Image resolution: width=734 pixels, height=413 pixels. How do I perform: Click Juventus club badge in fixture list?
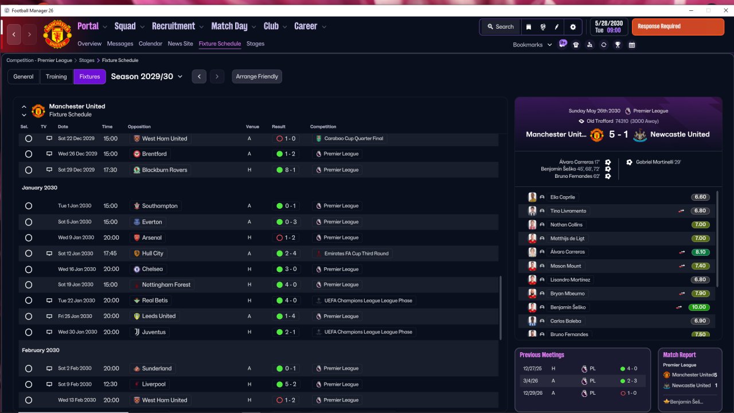[136, 332]
